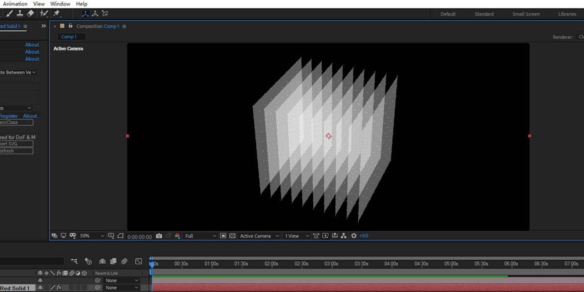The image size is (584, 292).
Task: Switch to Standard workspace
Action: pos(484,14)
